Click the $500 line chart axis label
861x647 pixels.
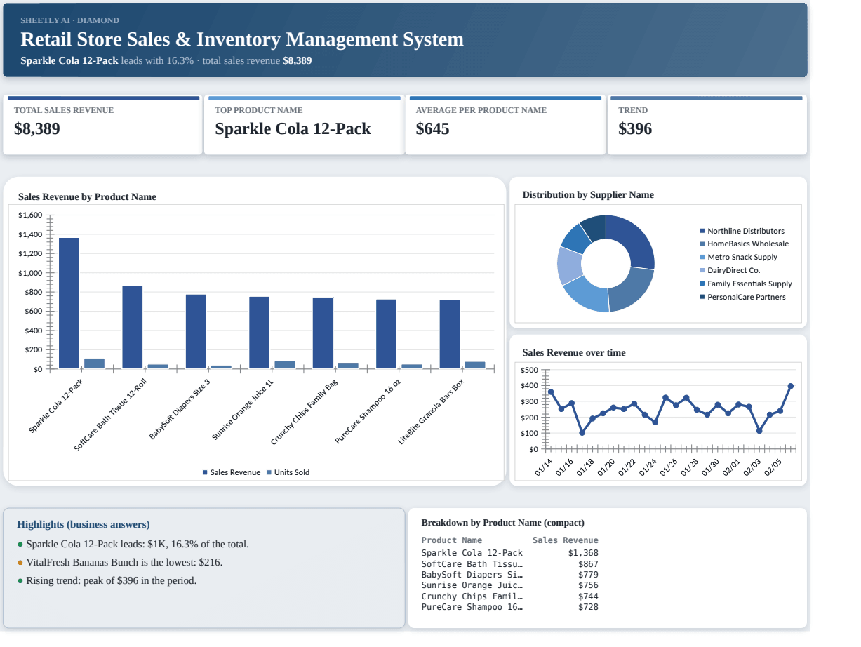530,370
